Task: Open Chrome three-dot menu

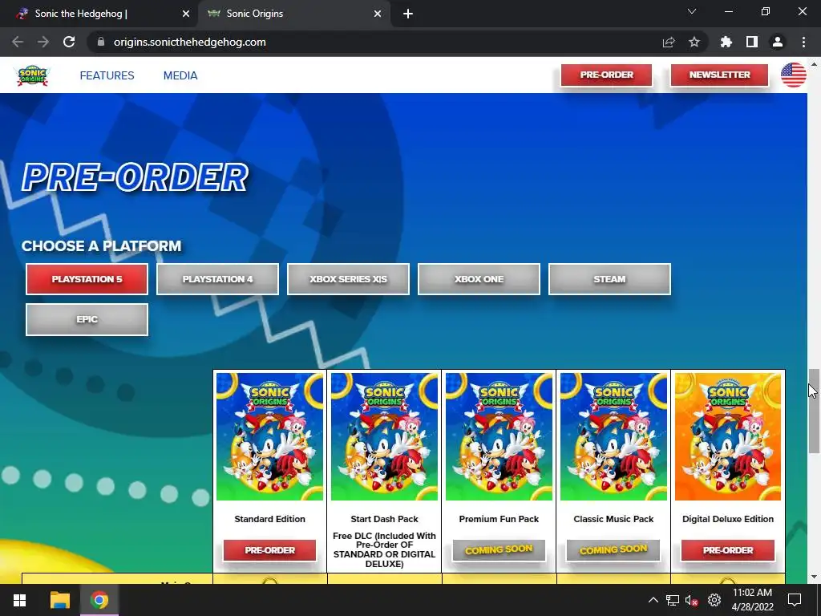Action: tap(803, 42)
